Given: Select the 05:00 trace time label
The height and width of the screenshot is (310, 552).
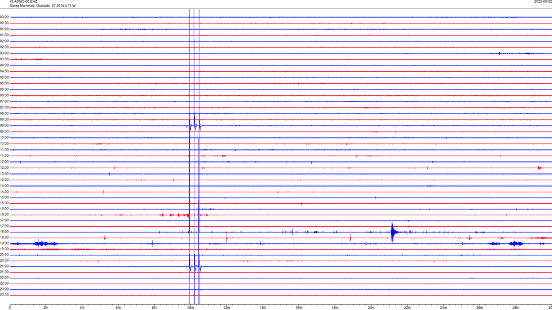Looking at the screenshot, I should (x=4, y=77).
